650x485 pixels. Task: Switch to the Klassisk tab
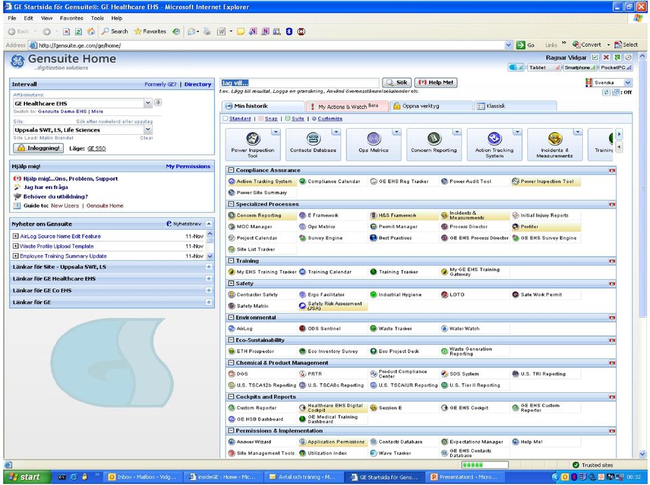pos(515,106)
